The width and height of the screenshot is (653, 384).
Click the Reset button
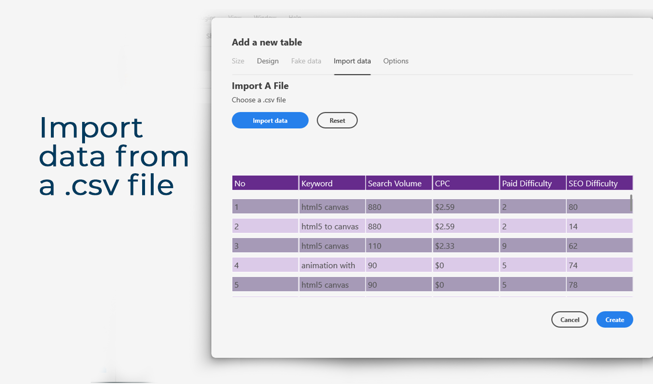337,120
